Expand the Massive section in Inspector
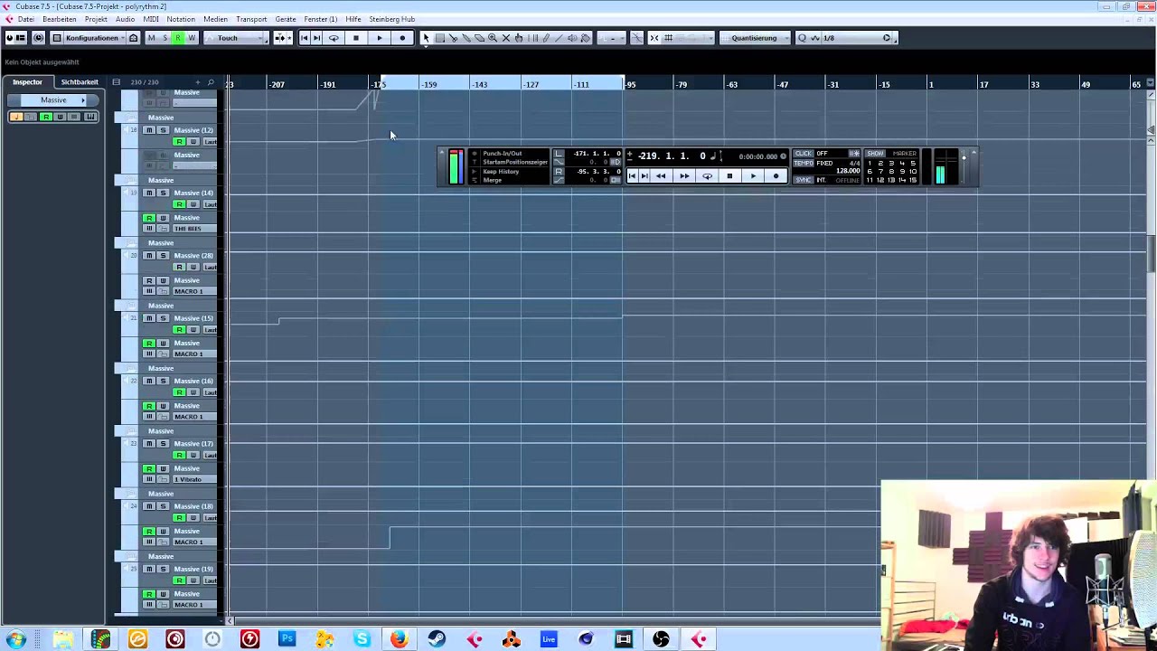This screenshot has width=1157, height=651. pyautogui.click(x=52, y=100)
